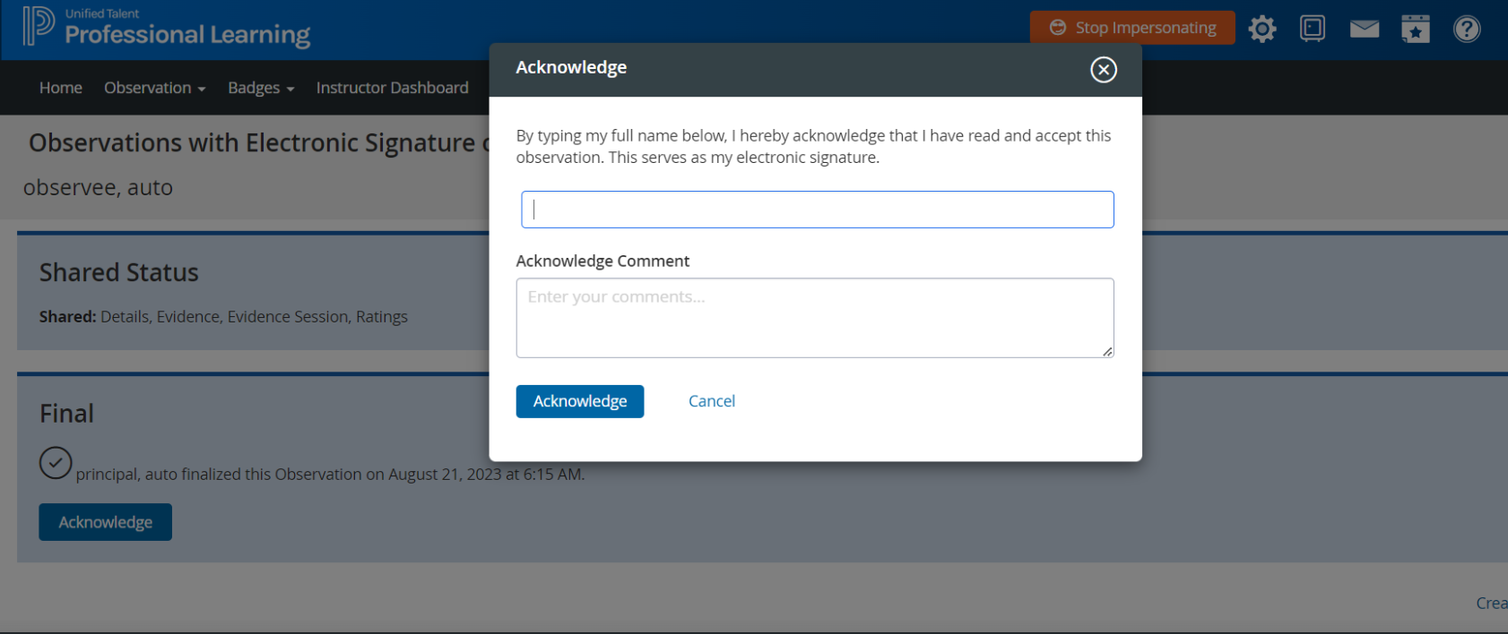1508x634 pixels.
Task: Open the mail envelope icon
Action: tap(1364, 29)
